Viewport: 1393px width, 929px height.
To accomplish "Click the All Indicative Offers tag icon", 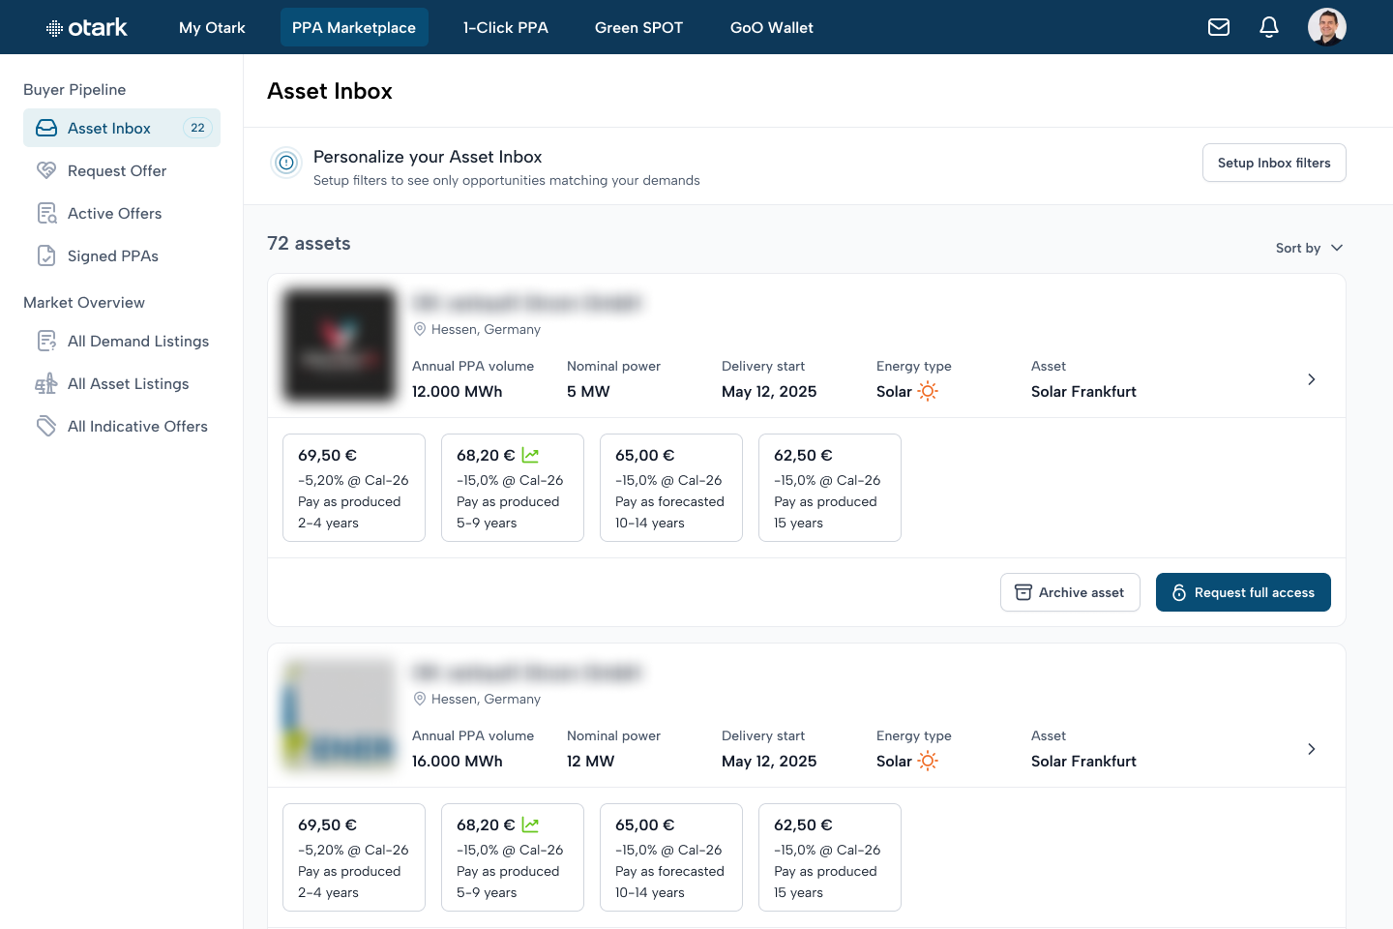I will tap(46, 426).
